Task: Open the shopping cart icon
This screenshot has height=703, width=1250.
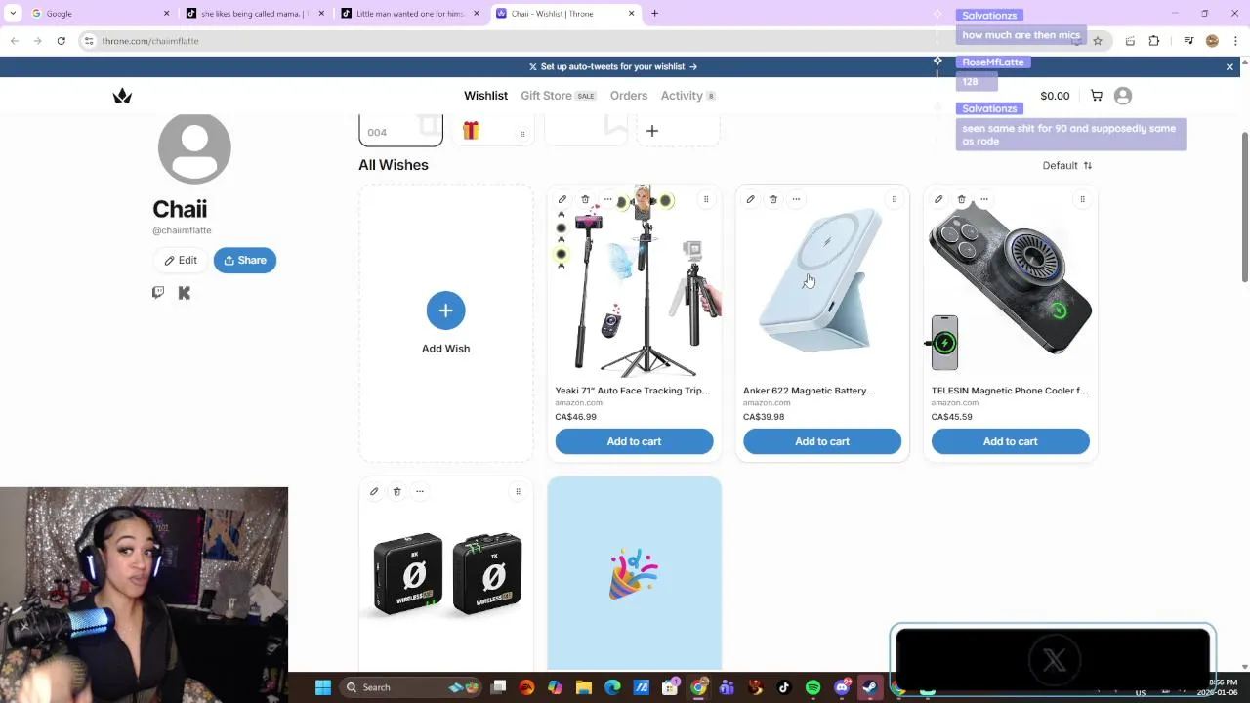Action: tap(1097, 96)
